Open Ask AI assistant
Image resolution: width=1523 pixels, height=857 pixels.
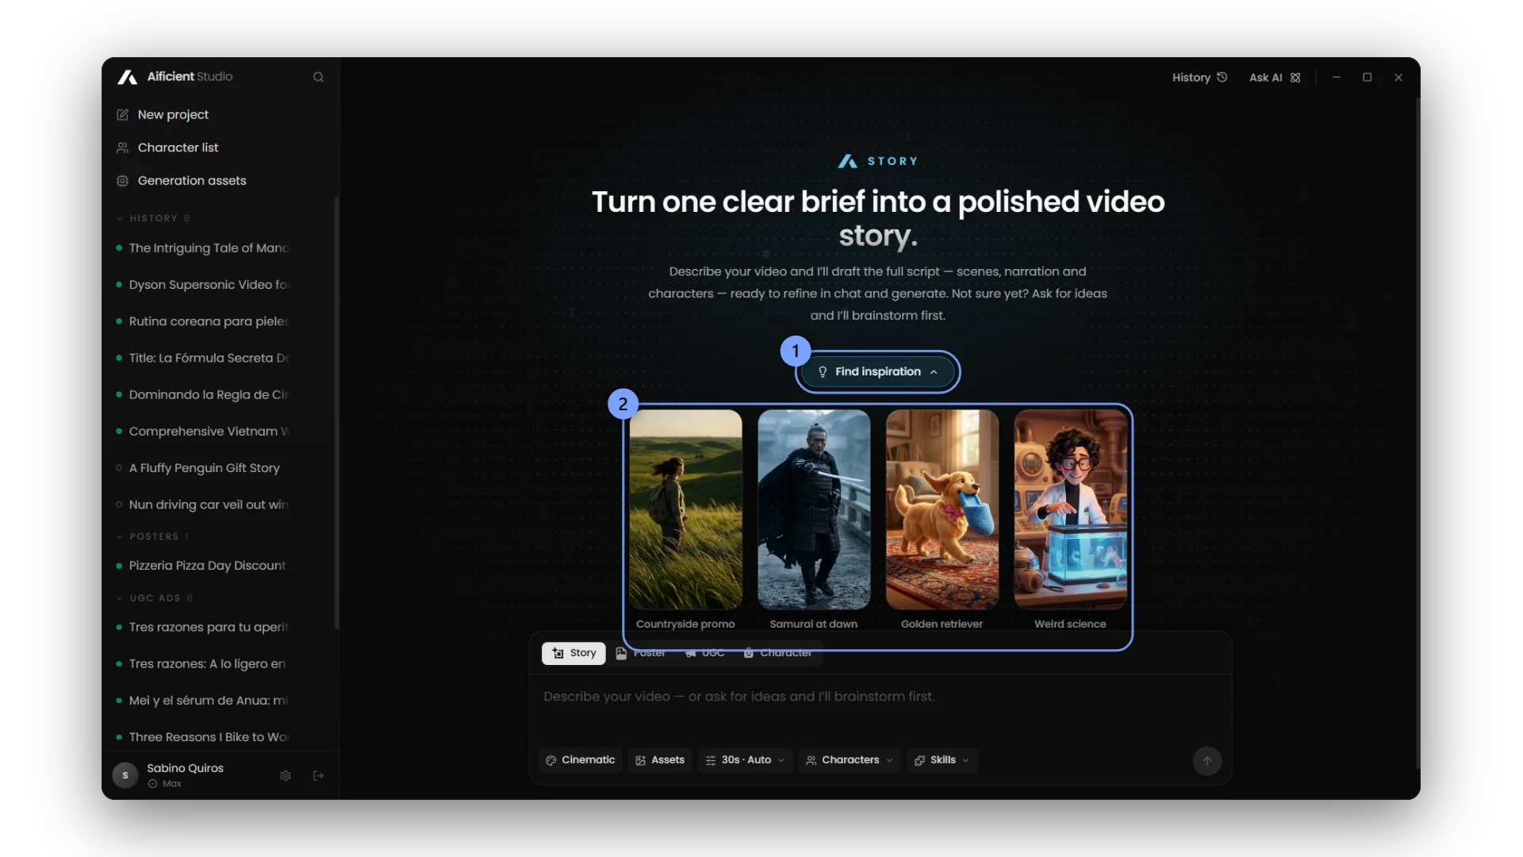[x=1274, y=78]
